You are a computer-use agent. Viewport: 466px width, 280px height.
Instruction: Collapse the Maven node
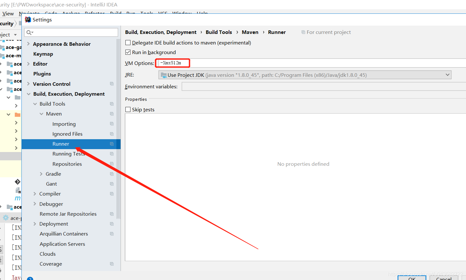(42, 114)
